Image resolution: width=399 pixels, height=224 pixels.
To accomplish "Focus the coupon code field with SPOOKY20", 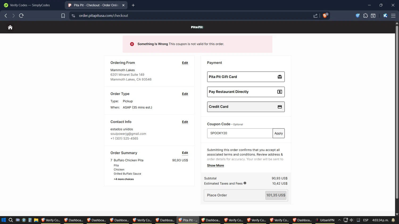I will coord(240,133).
